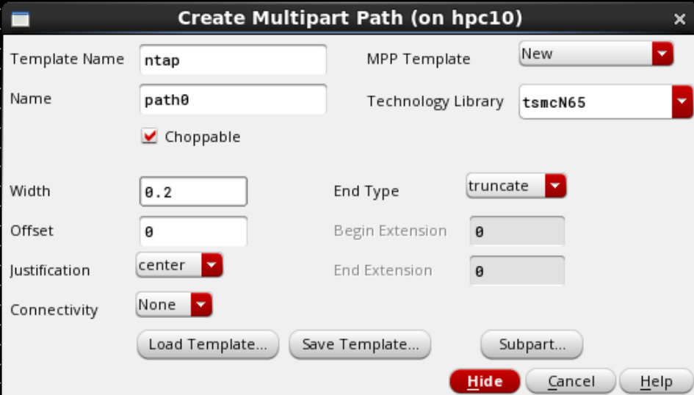Click the window menu icon in title bar
The image size is (694, 395).
pyautogui.click(x=21, y=19)
